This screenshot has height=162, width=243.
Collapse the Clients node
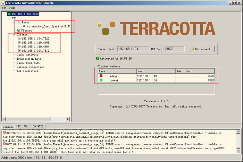[x=14, y=34]
